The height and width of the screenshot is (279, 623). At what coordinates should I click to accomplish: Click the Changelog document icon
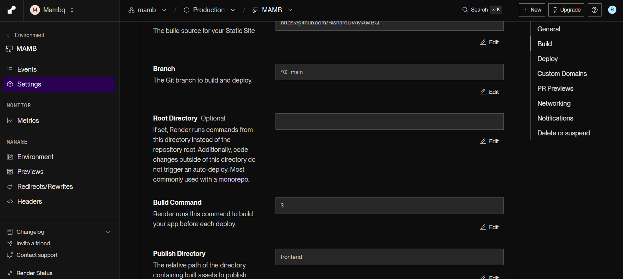tap(10, 232)
